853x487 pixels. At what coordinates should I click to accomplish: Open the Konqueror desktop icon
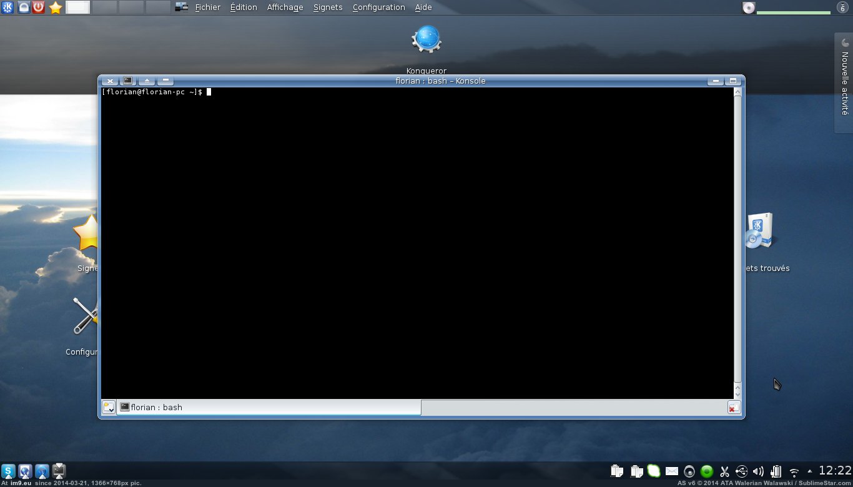[426, 40]
